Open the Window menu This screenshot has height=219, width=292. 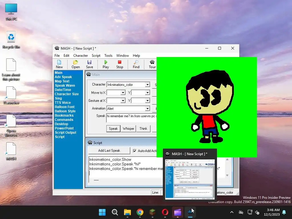(x=123, y=56)
